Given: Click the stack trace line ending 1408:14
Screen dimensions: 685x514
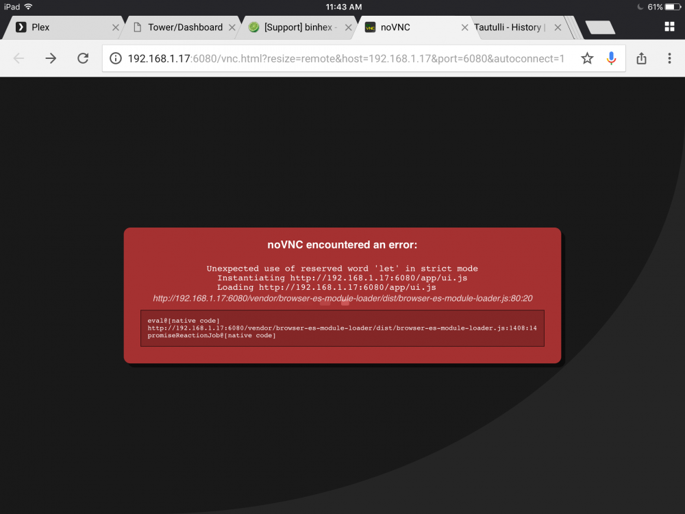Looking at the screenshot, I should tap(342, 328).
